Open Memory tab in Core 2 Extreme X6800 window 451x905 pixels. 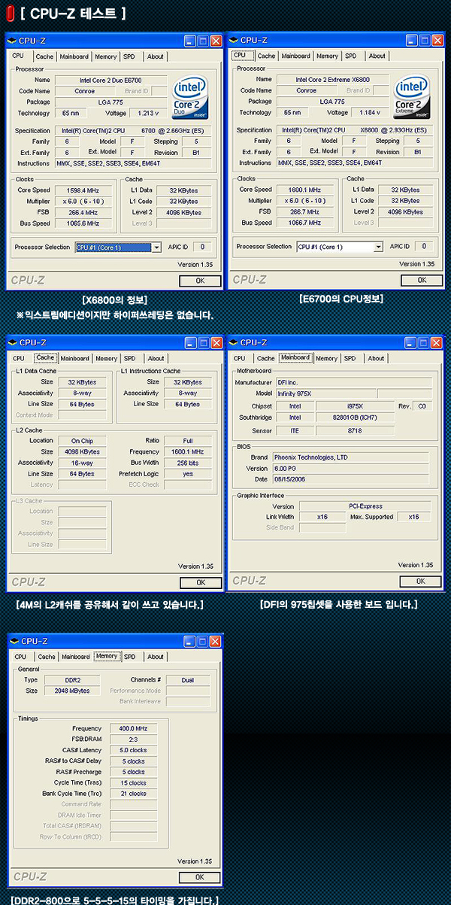pyautogui.click(x=327, y=56)
